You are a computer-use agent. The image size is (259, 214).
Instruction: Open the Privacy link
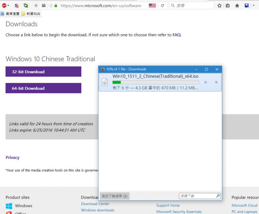click(13, 158)
